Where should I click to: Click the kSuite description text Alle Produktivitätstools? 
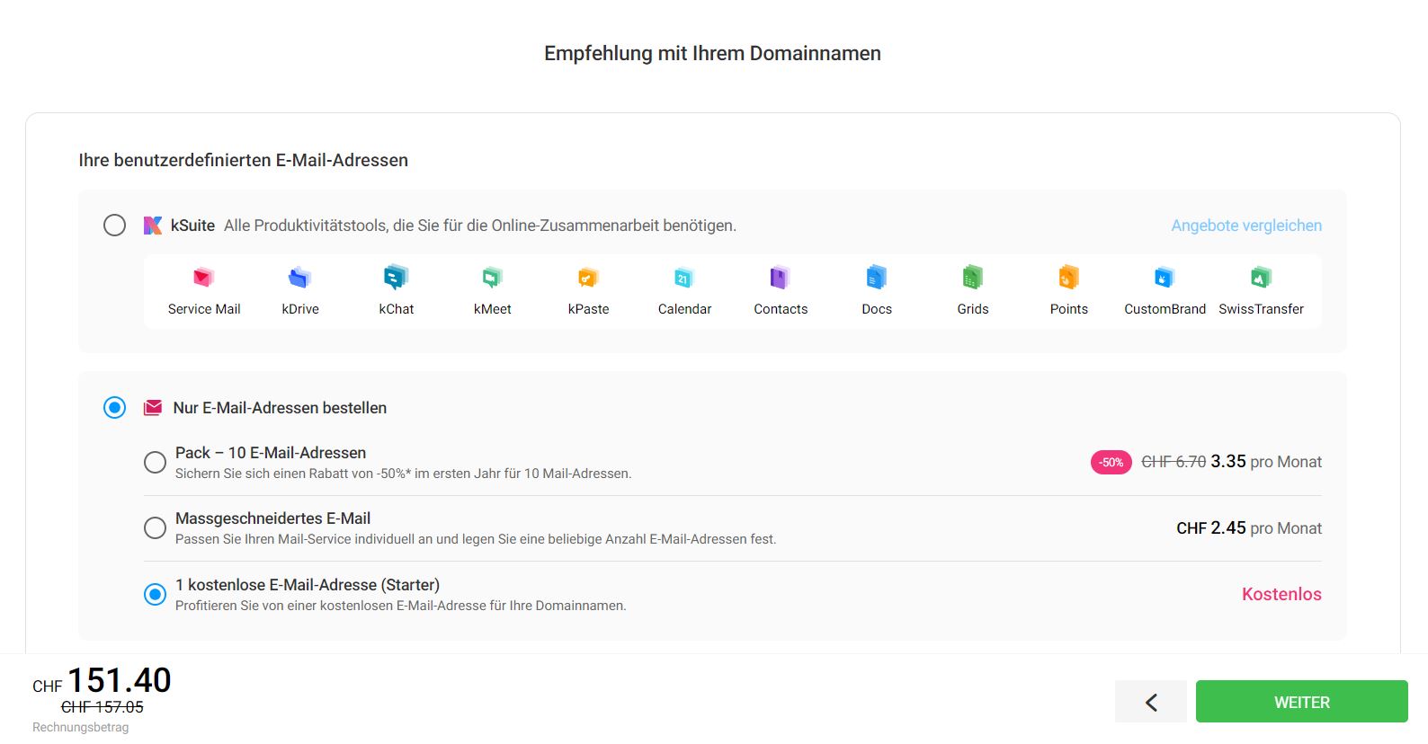point(480,226)
